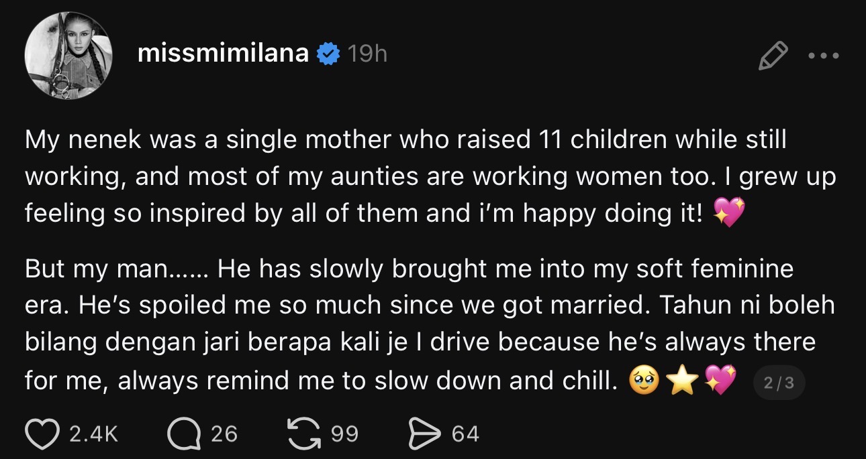The height and width of the screenshot is (459, 866).
Task: Repost using the circular arrows icon
Action: click(x=303, y=433)
